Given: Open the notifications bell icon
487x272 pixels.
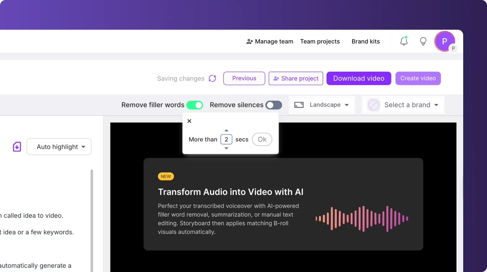Looking at the screenshot, I should pos(404,41).
